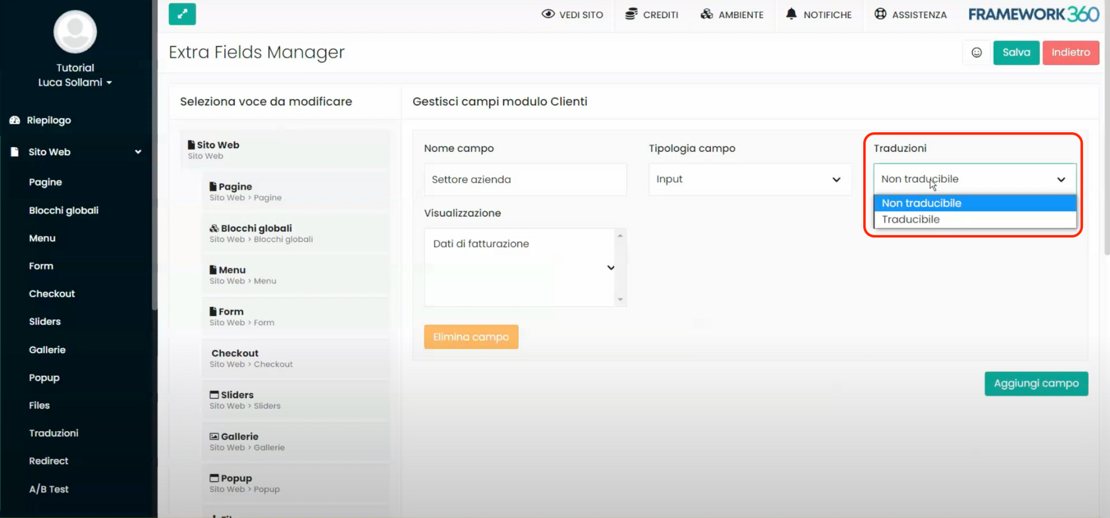Click the Indietro button

click(x=1070, y=53)
